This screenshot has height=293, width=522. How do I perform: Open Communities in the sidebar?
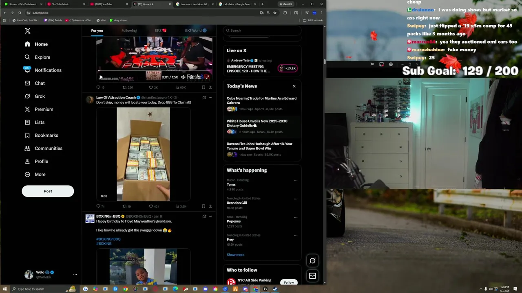43,148
